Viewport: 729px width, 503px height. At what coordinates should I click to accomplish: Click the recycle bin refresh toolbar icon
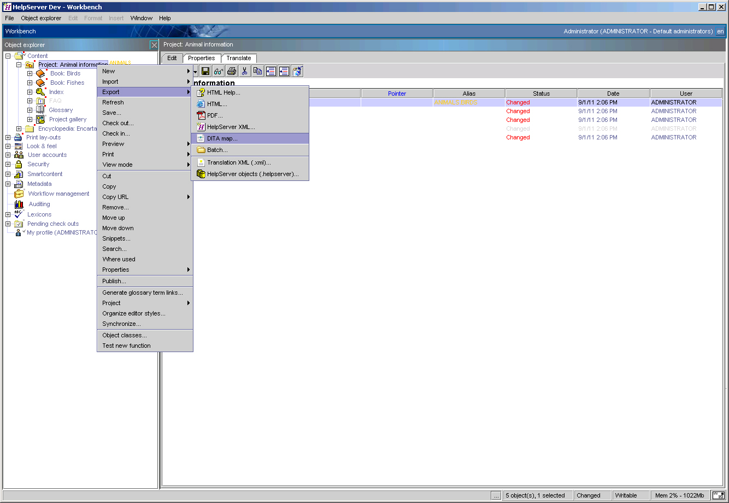pyautogui.click(x=297, y=71)
